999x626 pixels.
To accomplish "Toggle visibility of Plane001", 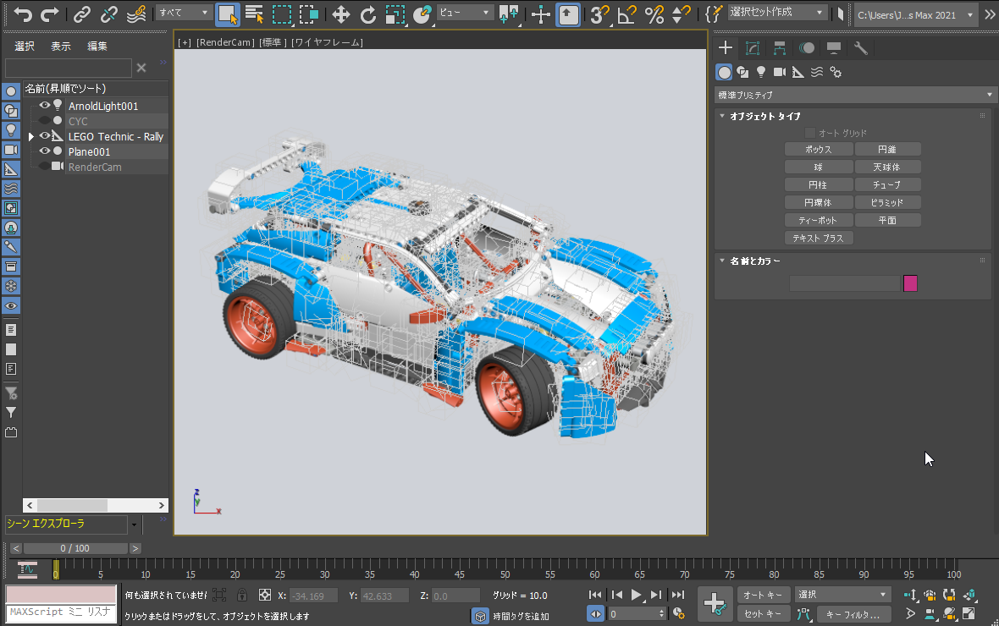I will pos(45,151).
